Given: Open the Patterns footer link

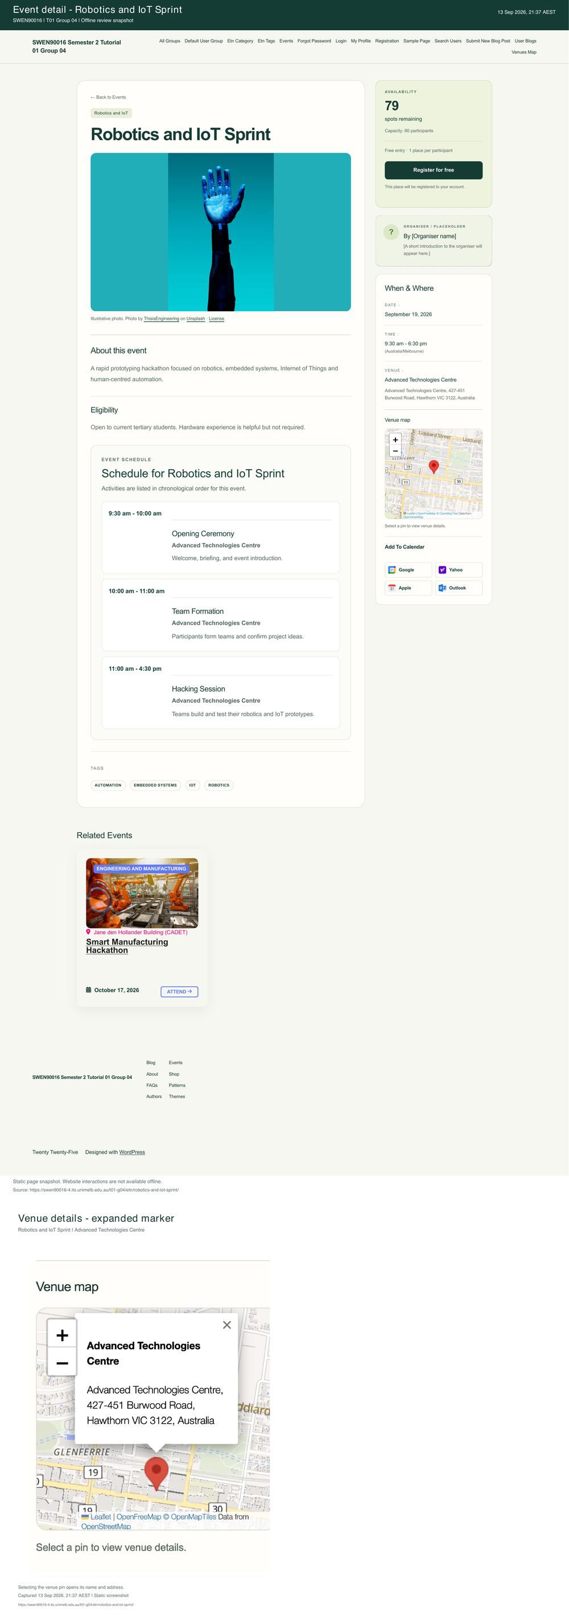Looking at the screenshot, I should point(177,1085).
